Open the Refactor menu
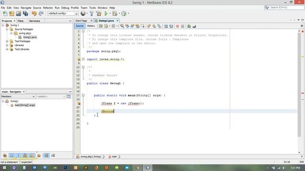The width and height of the screenshot is (305, 171). point(48,8)
